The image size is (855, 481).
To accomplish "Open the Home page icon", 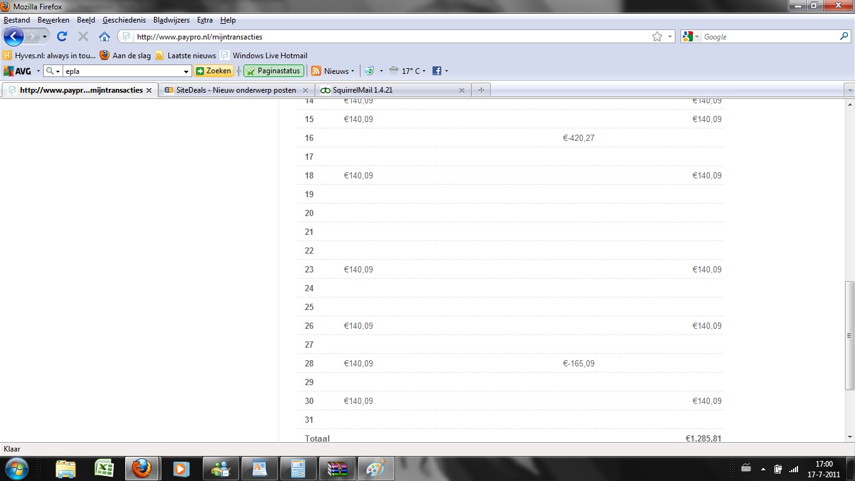I will (x=105, y=36).
